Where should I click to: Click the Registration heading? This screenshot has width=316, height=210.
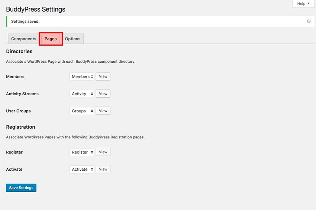click(x=20, y=127)
